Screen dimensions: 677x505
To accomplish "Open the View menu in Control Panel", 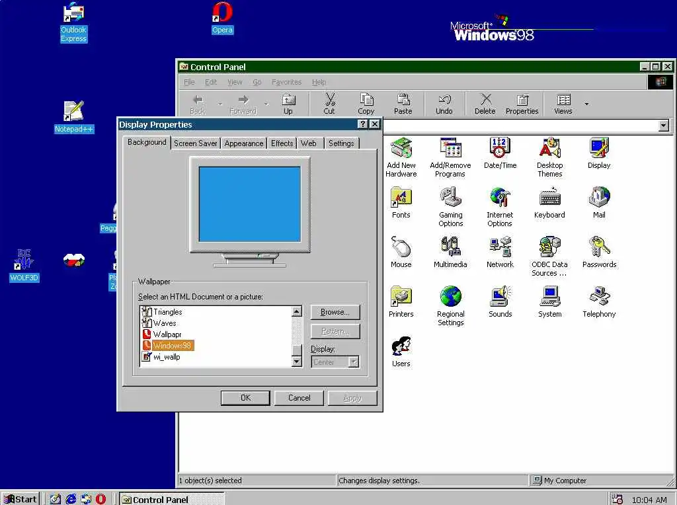I will tap(235, 82).
